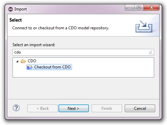Click the Select an import wizard label
The width and height of the screenshot is (167, 125).
tap(34, 45)
